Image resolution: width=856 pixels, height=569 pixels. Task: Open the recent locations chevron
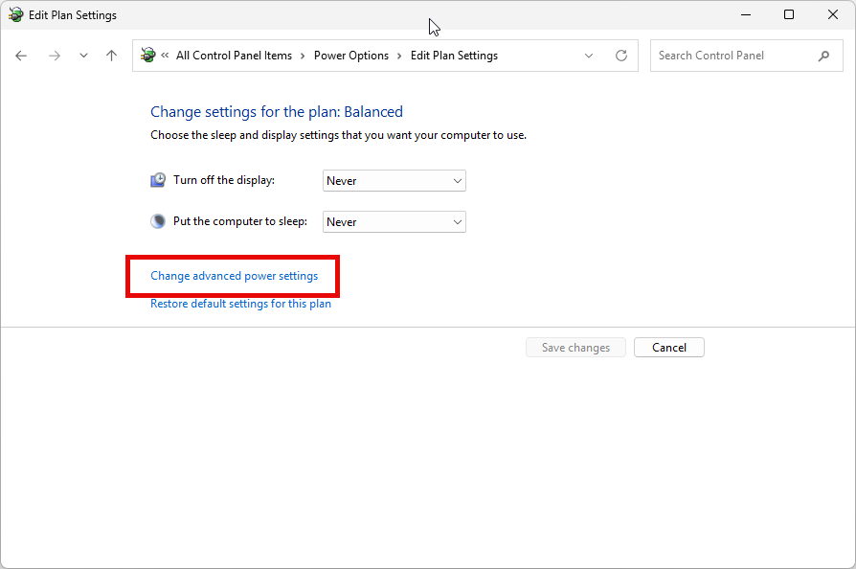83,56
